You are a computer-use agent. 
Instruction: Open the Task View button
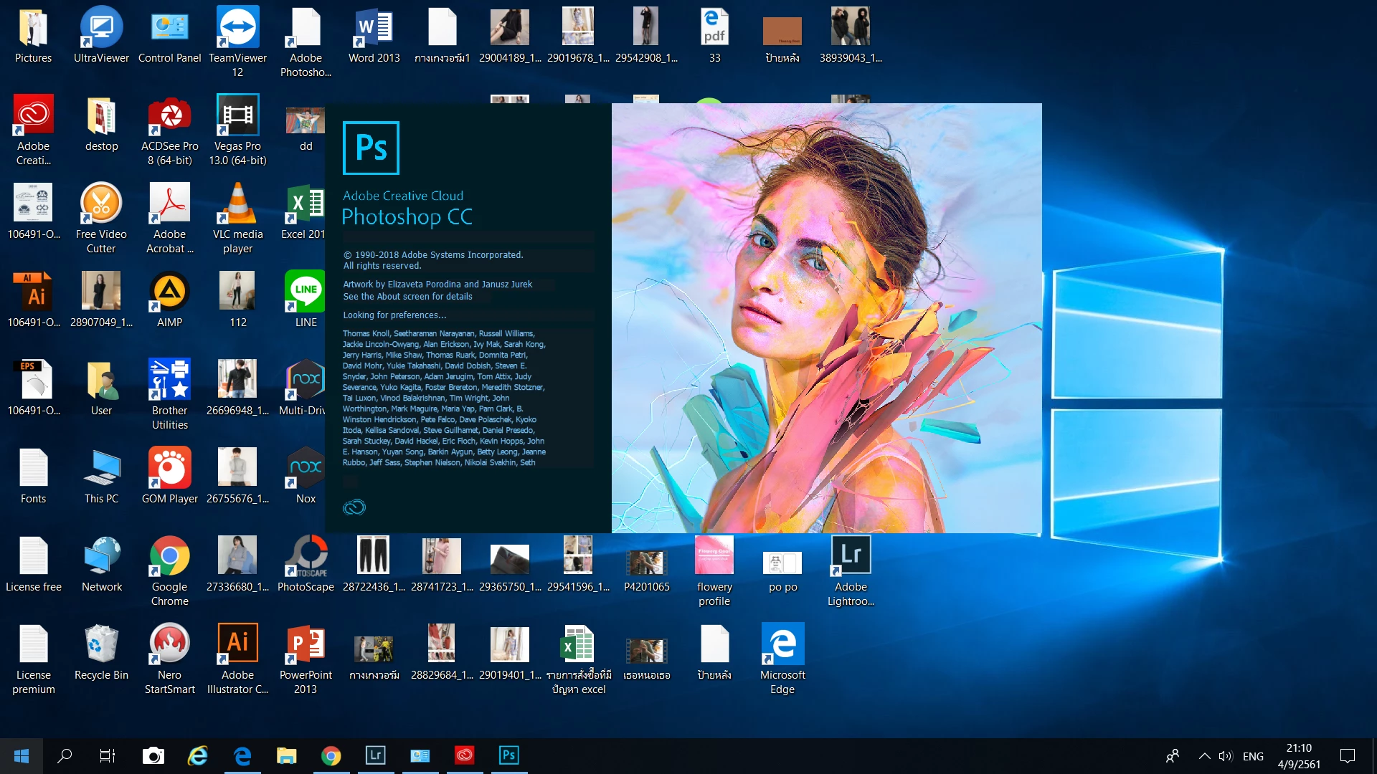pyautogui.click(x=108, y=755)
